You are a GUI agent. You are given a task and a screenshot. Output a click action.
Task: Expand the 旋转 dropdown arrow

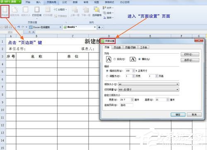coord(113,18)
